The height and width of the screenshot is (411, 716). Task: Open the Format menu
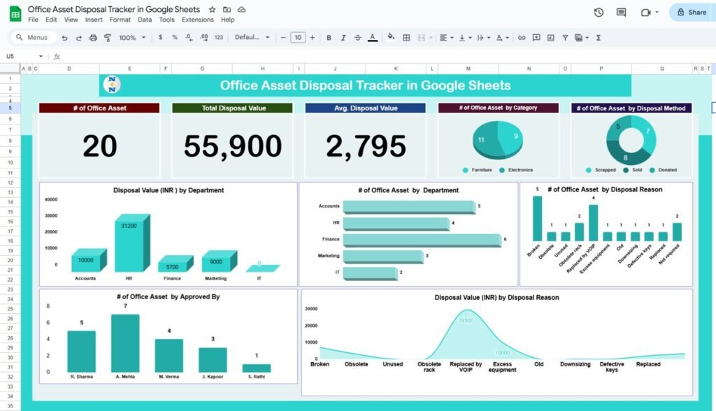(120, 20)
